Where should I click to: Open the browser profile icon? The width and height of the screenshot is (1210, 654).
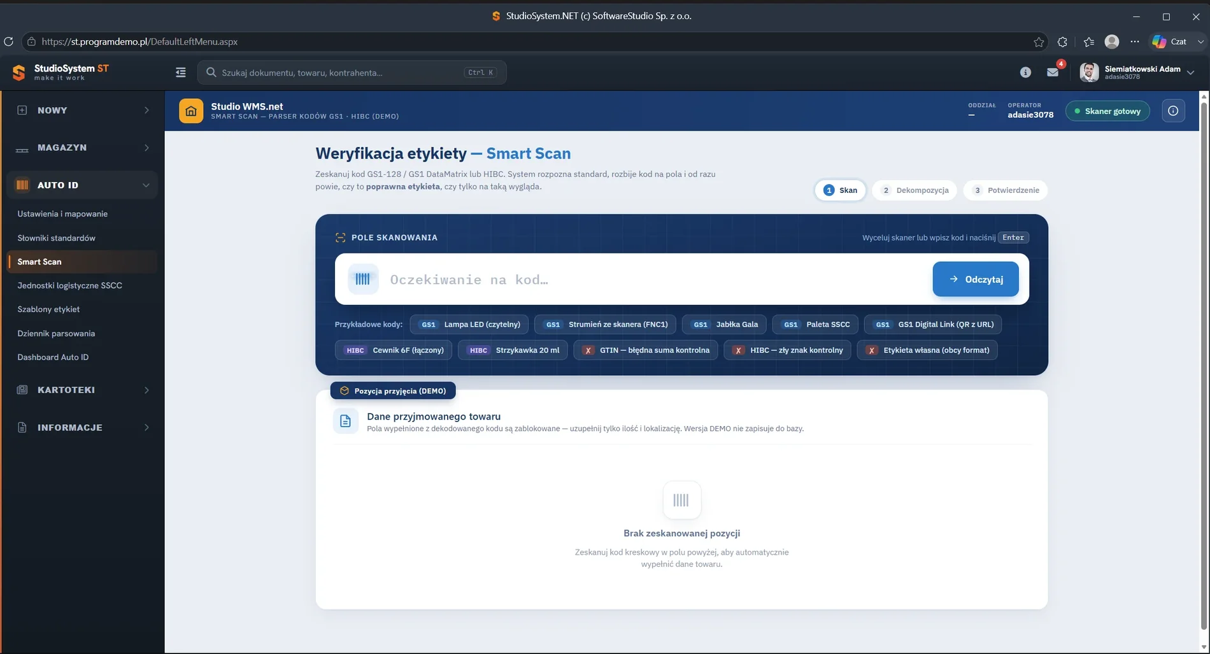tap(1112, 41)
